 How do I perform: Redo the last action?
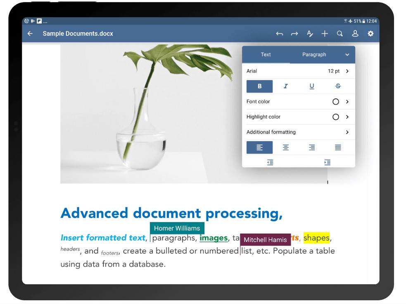(x=294, y=33)
